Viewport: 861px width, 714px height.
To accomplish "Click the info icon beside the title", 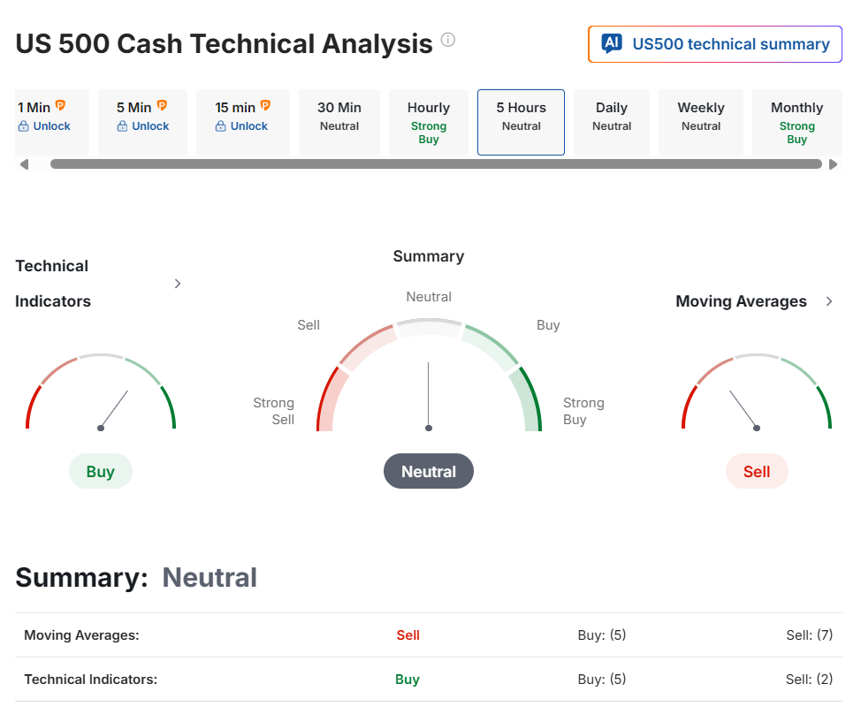I will coord(448,40).
